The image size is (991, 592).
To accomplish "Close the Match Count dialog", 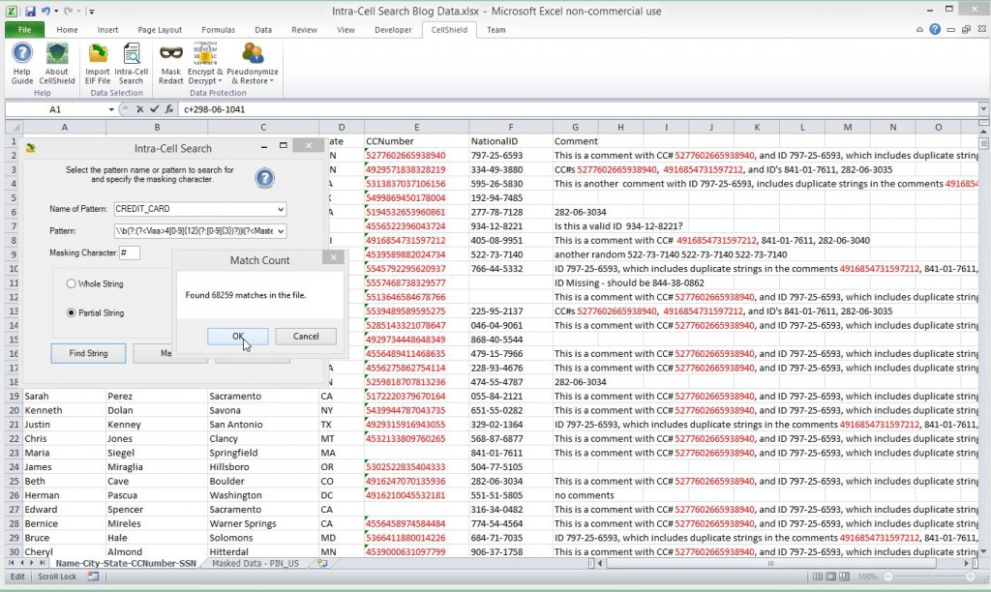I will pos(333,257).
